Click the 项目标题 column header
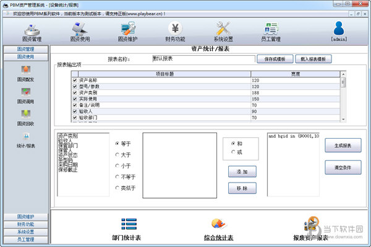The image size is (371, 247). click(164, 74)
